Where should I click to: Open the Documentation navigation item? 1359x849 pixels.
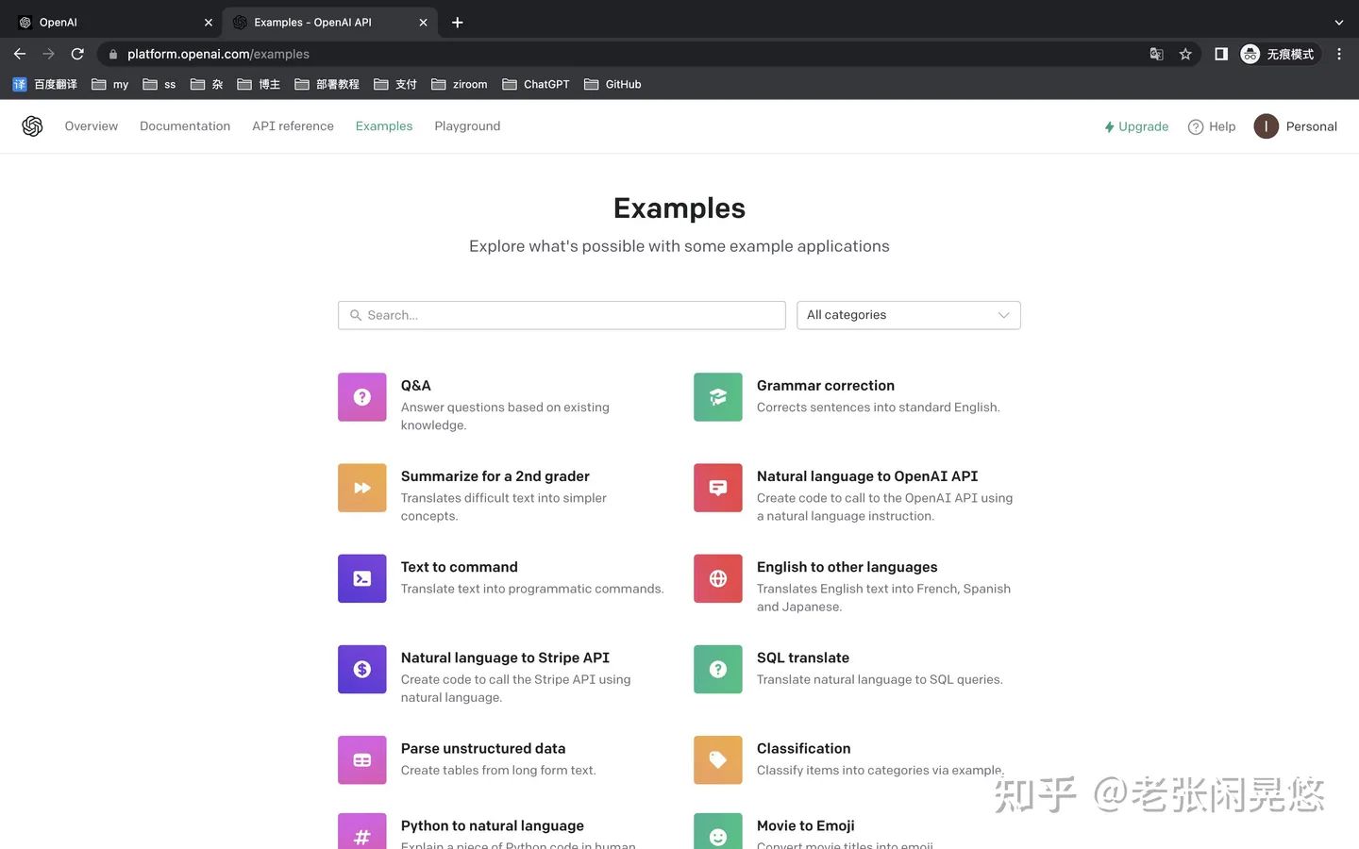coord(185,125)
